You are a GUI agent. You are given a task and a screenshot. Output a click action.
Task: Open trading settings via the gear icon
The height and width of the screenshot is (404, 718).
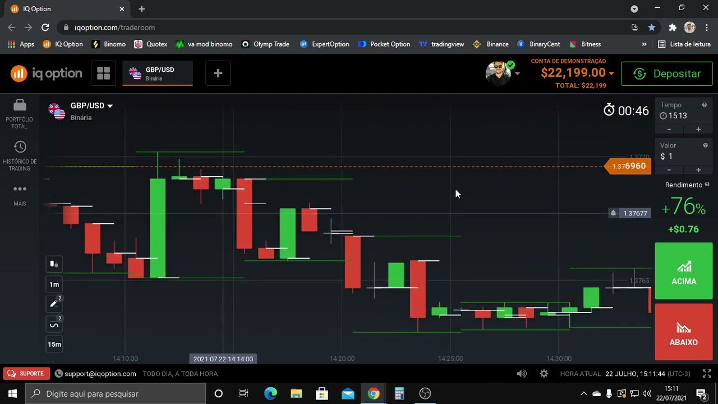543,373
